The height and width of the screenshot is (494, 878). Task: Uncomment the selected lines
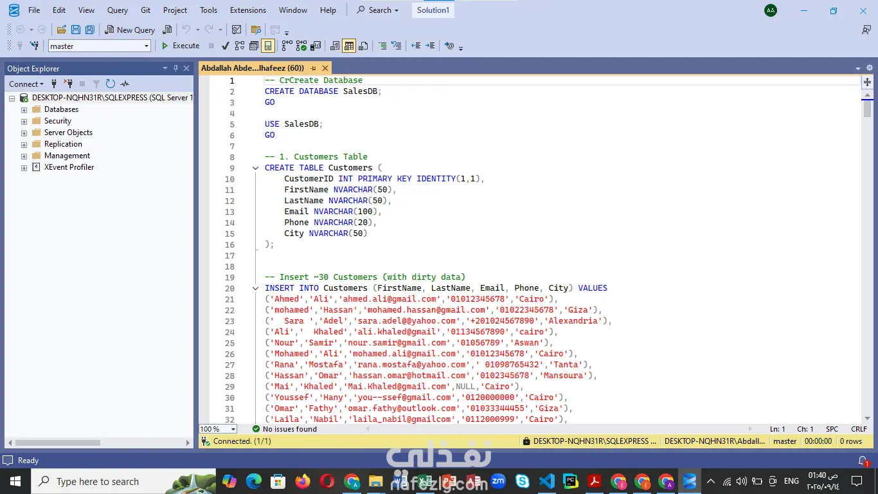pyautogui.click(x=397, y=46)
